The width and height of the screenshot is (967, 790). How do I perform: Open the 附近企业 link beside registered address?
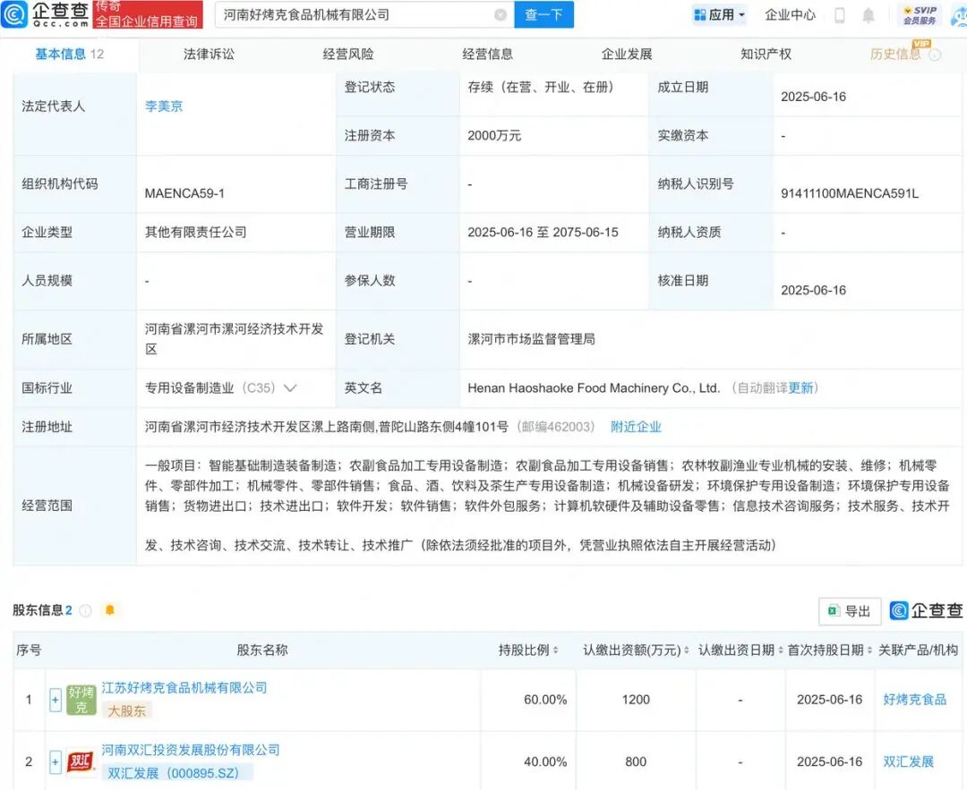[636, 427]
